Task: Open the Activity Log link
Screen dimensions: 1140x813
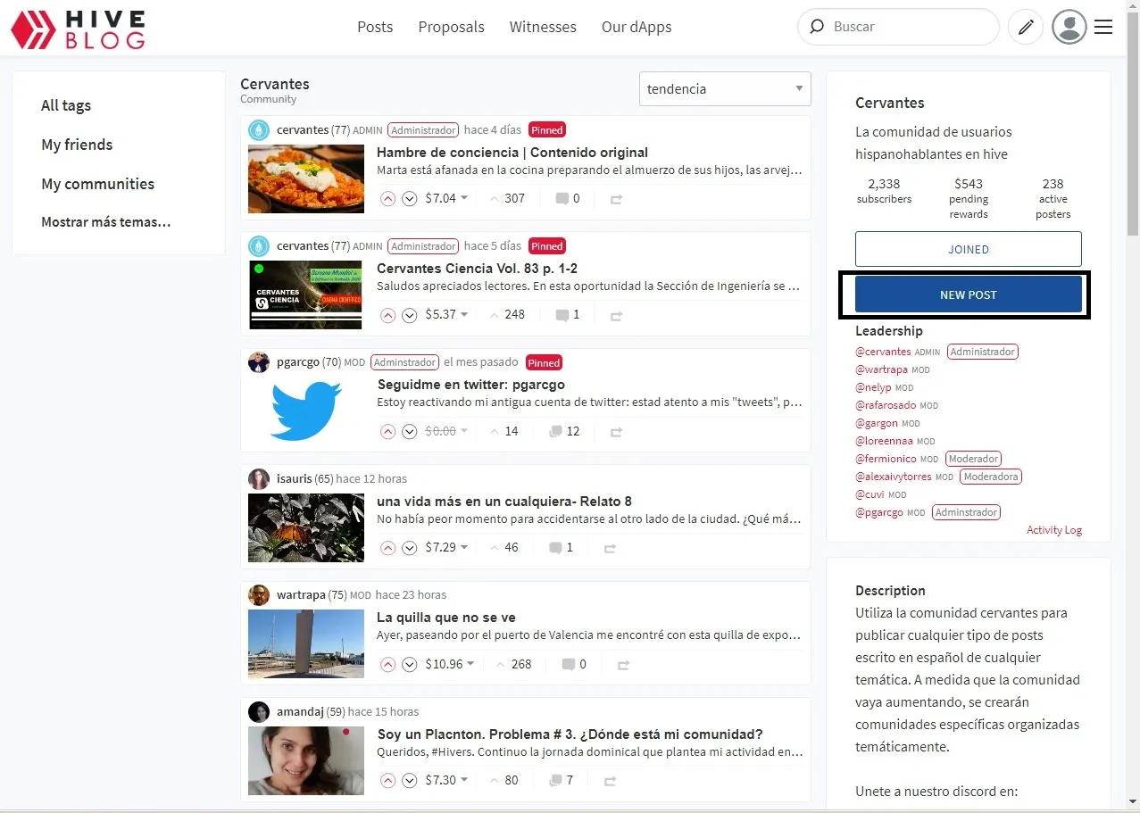Action: 1054,530
